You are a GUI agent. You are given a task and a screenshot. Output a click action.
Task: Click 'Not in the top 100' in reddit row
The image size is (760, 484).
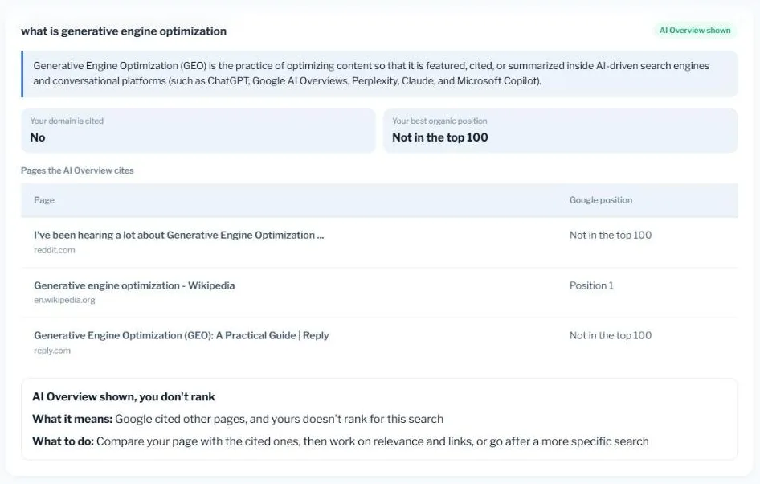[611, 235]
